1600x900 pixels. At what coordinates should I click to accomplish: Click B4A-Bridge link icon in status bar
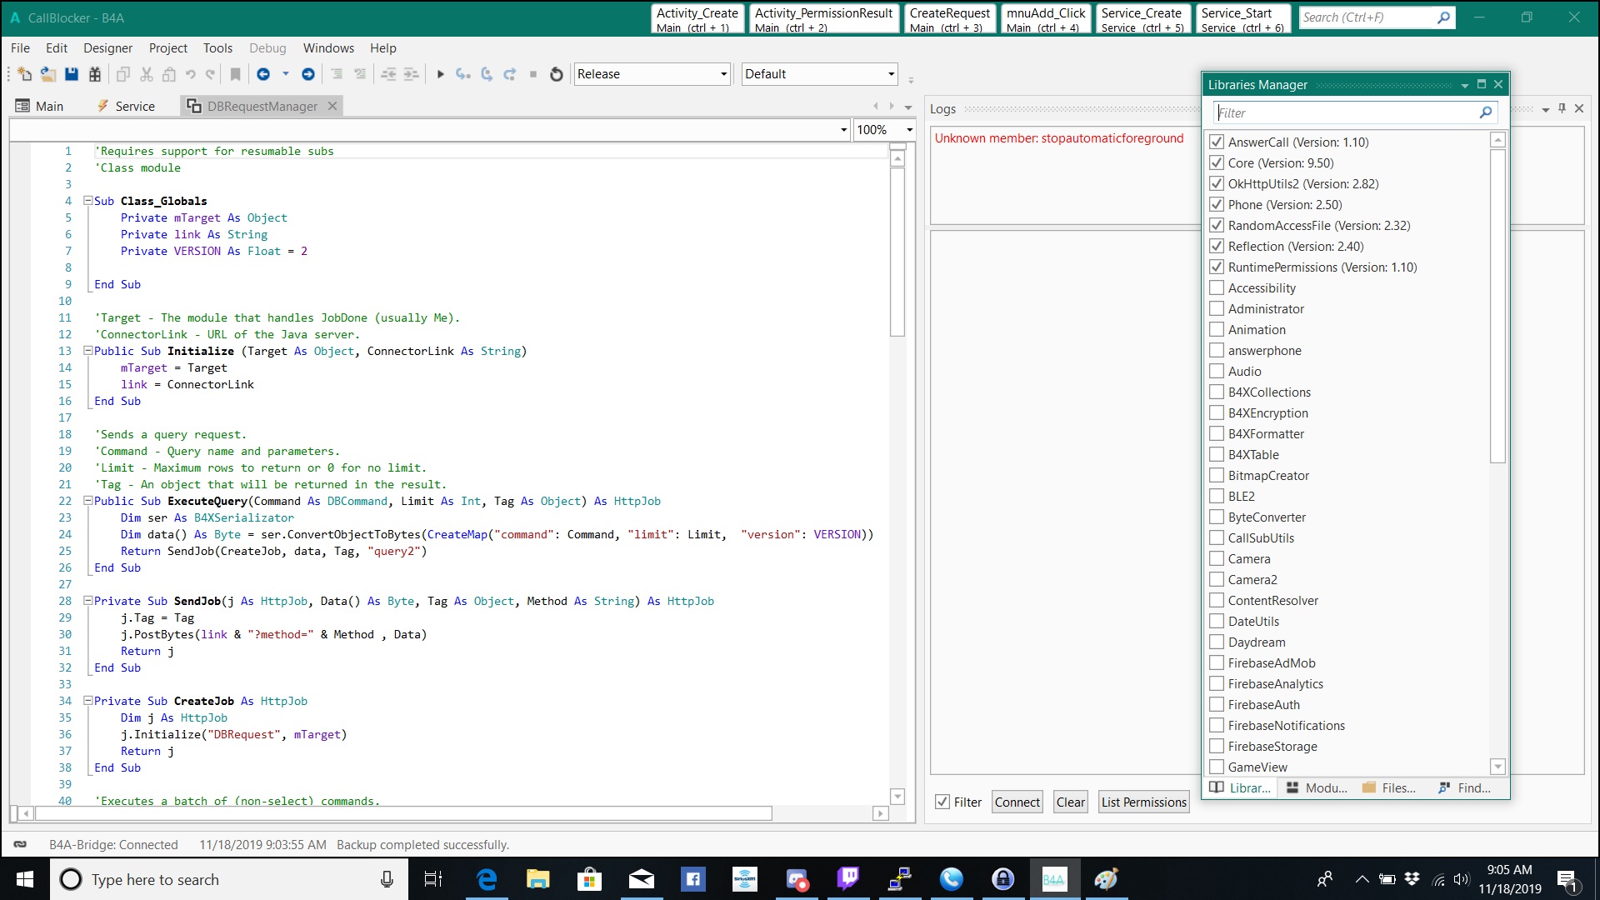click(20, 844)
